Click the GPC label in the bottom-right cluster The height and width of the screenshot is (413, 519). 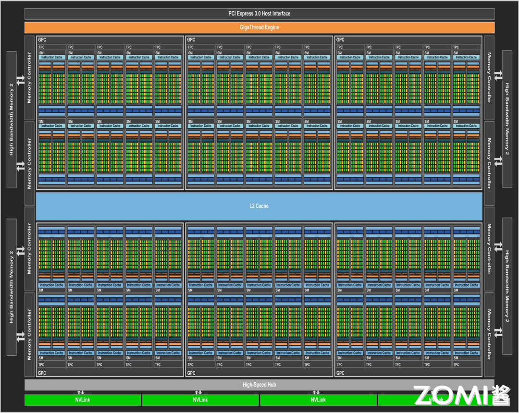click(340, 373)
